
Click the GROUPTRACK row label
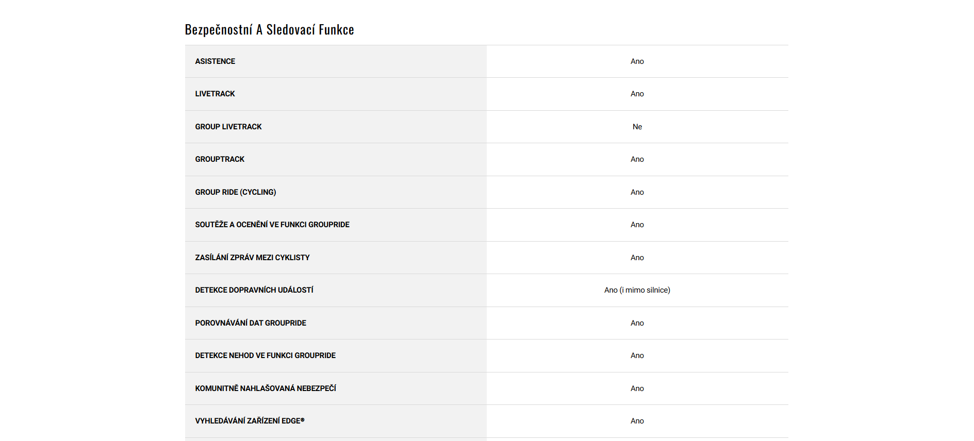(220, 159)
